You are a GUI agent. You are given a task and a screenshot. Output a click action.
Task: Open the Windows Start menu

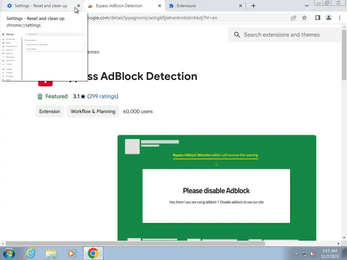(x=9, y=253)
